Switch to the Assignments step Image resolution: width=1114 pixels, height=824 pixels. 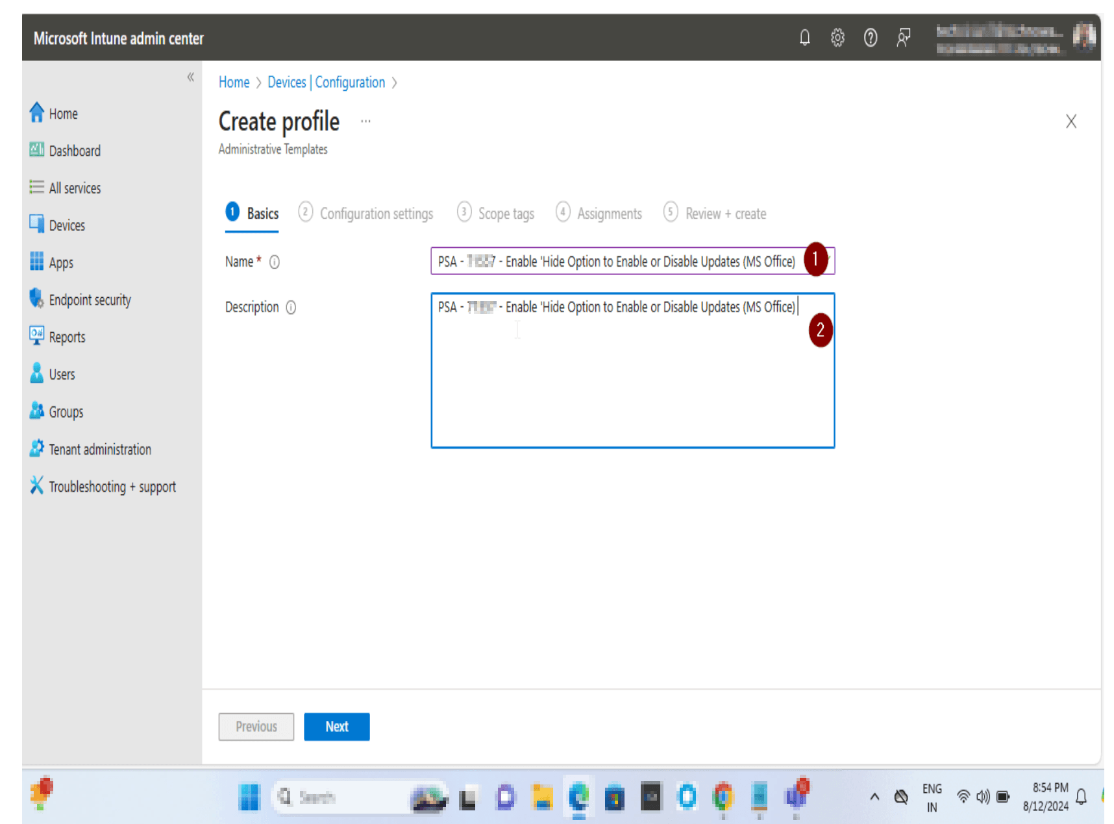coord(599,213)
